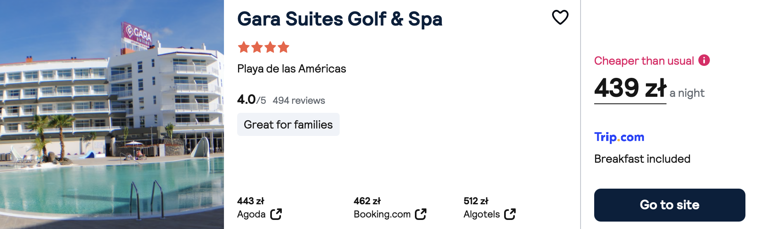This screenshot has height=229, width=757.
Task: Open Booking.com external link icon
Action: tap(421, 214)
